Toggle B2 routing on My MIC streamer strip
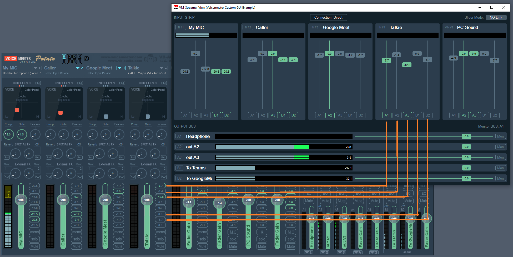Viewport: 513px width, 257px height. pos(226,115)
